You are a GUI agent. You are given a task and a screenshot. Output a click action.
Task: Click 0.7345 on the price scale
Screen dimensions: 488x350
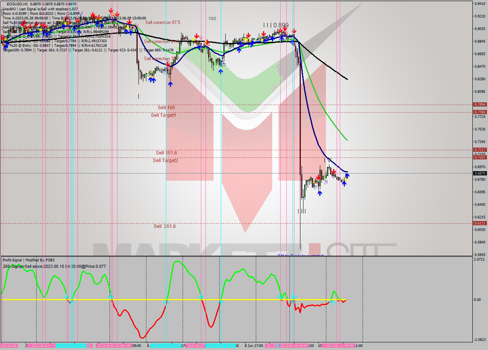(x=480, y=142)
